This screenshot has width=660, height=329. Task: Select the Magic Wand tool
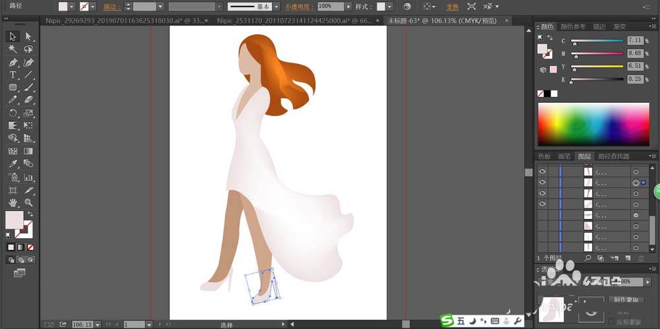[x=13, y=49]
